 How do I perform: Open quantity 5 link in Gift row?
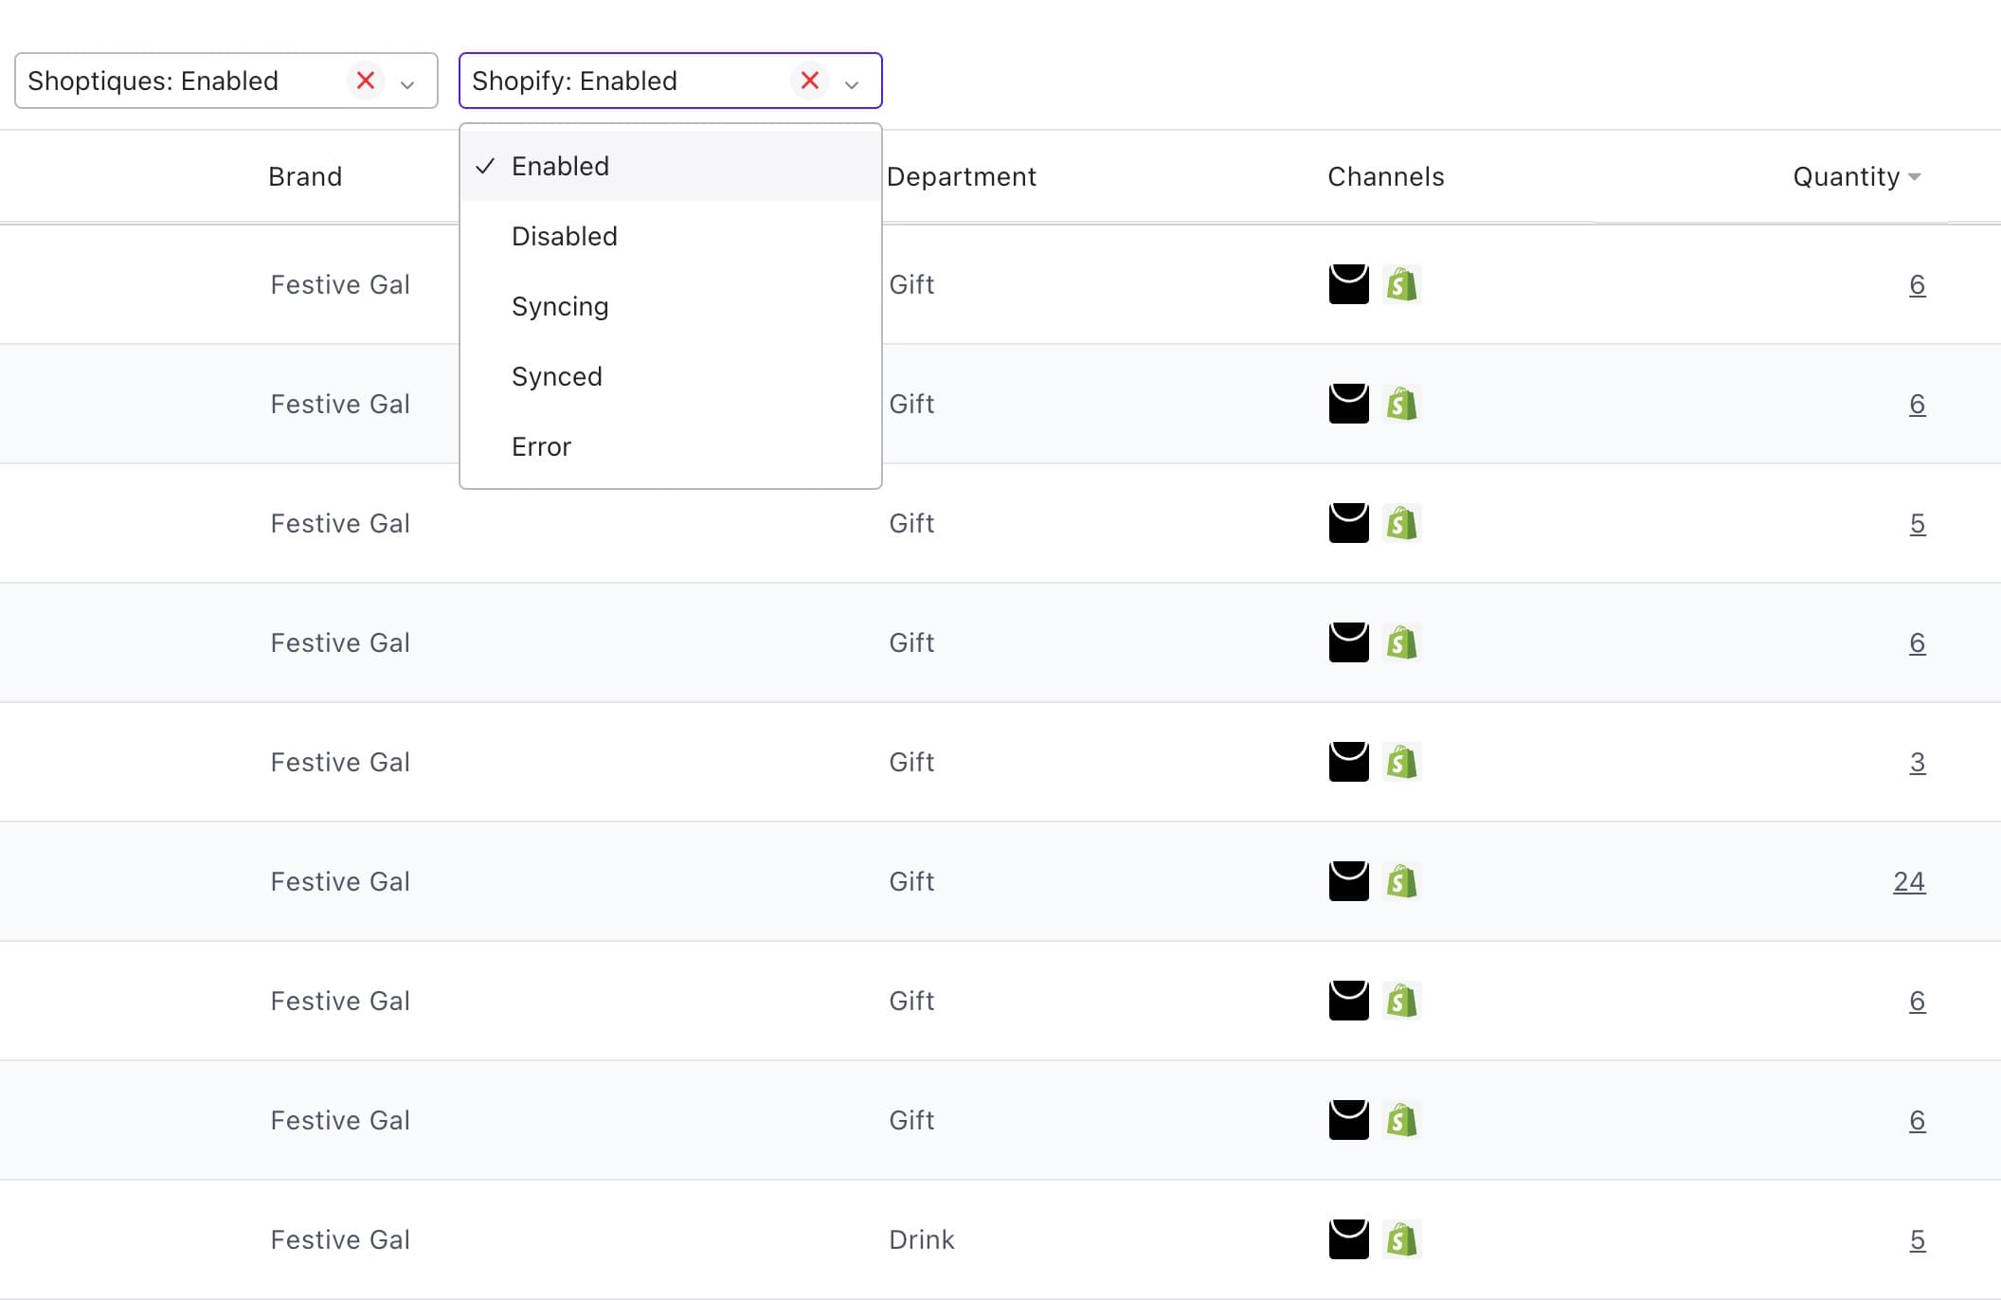coord(1917,523)
